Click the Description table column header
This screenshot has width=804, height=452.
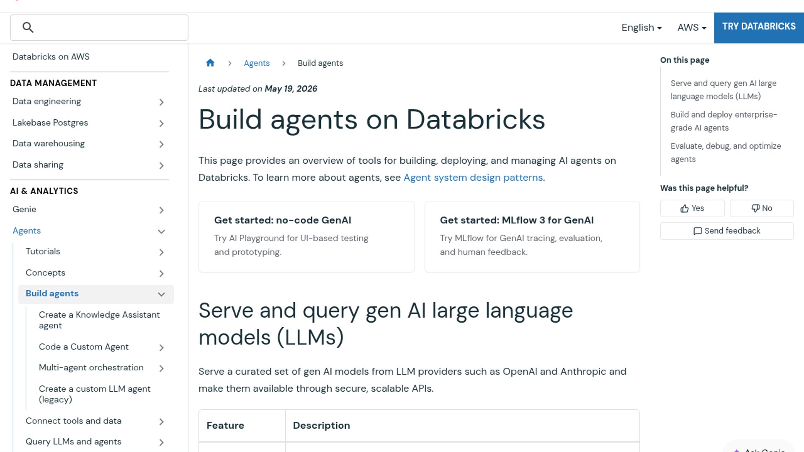pos(322,426)
